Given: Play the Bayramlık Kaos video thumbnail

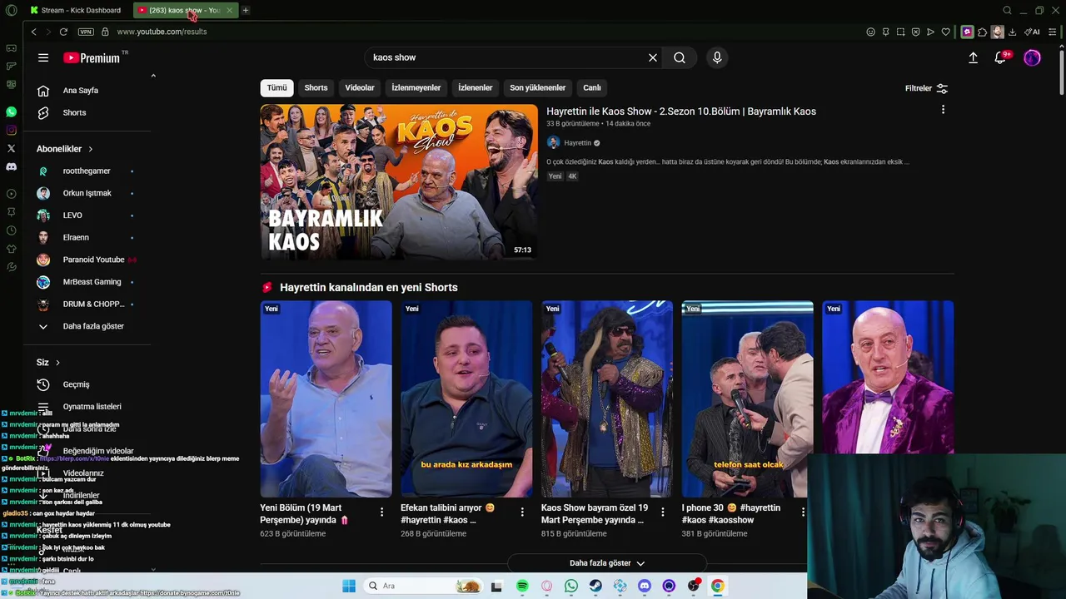Looking at the screenshot, I should tap(399, 181).
